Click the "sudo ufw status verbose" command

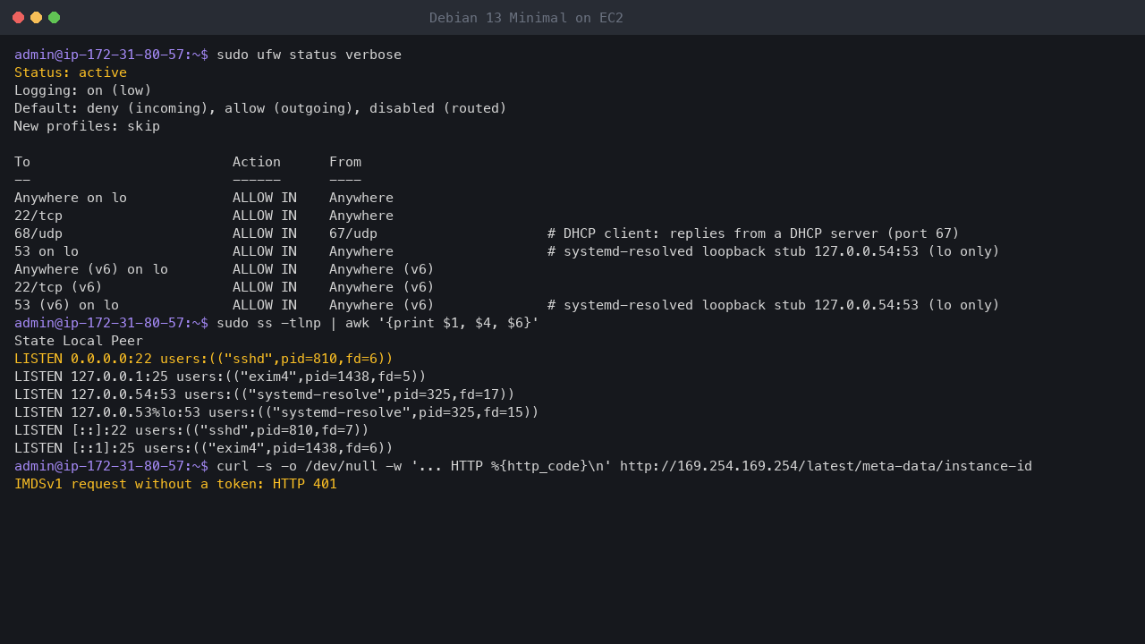click(x=309, y=55)
